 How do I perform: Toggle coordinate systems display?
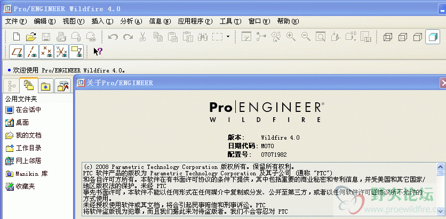coord(61,52)
